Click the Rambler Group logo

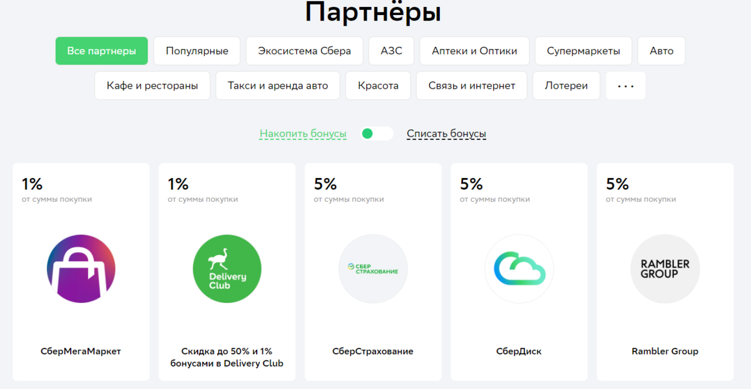tap(665, 269)
